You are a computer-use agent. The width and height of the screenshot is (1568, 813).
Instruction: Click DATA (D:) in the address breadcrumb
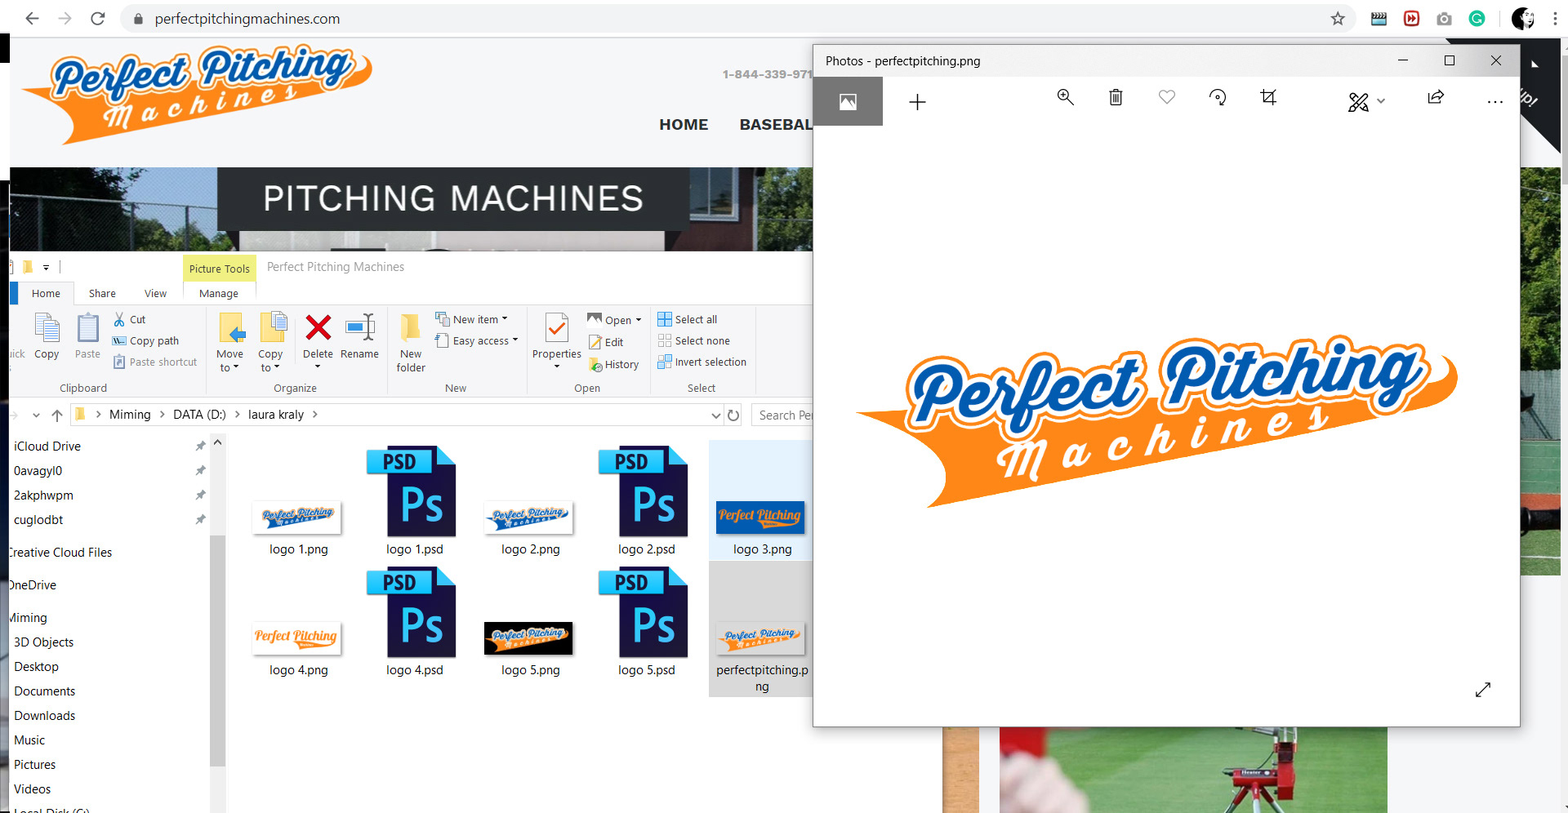(x=199, y=415)
